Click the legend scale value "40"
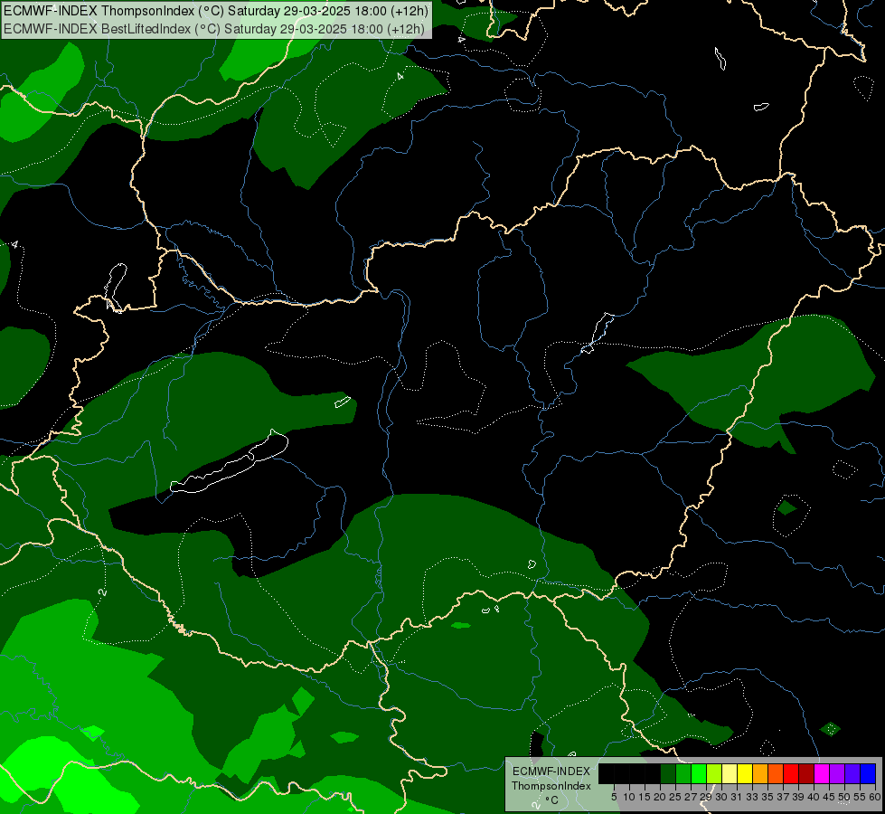This screenshot has height=814, width=885. (814, 797)
